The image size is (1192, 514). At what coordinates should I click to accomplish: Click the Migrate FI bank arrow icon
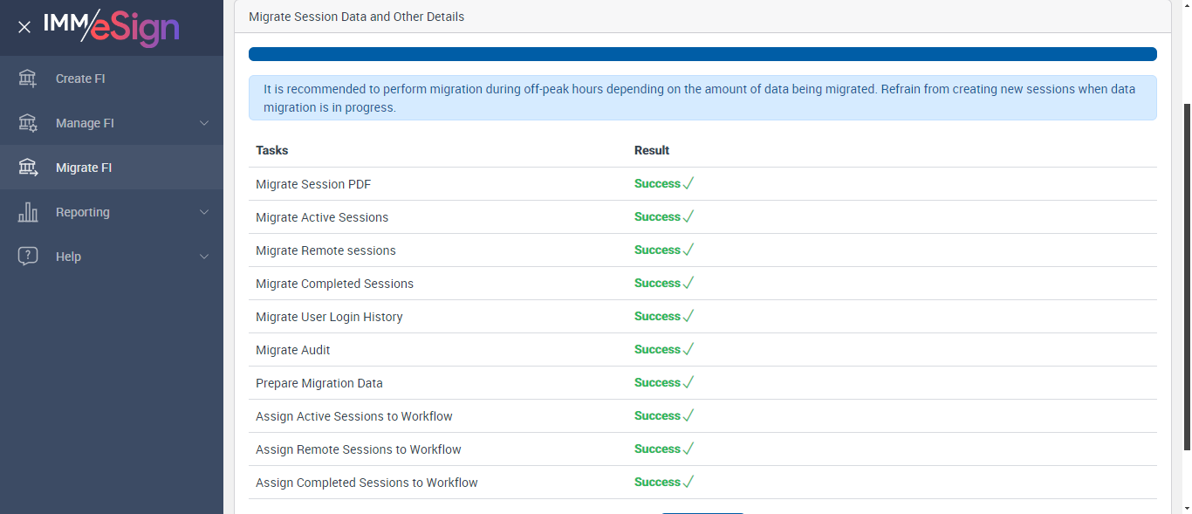tap(28, 168)
